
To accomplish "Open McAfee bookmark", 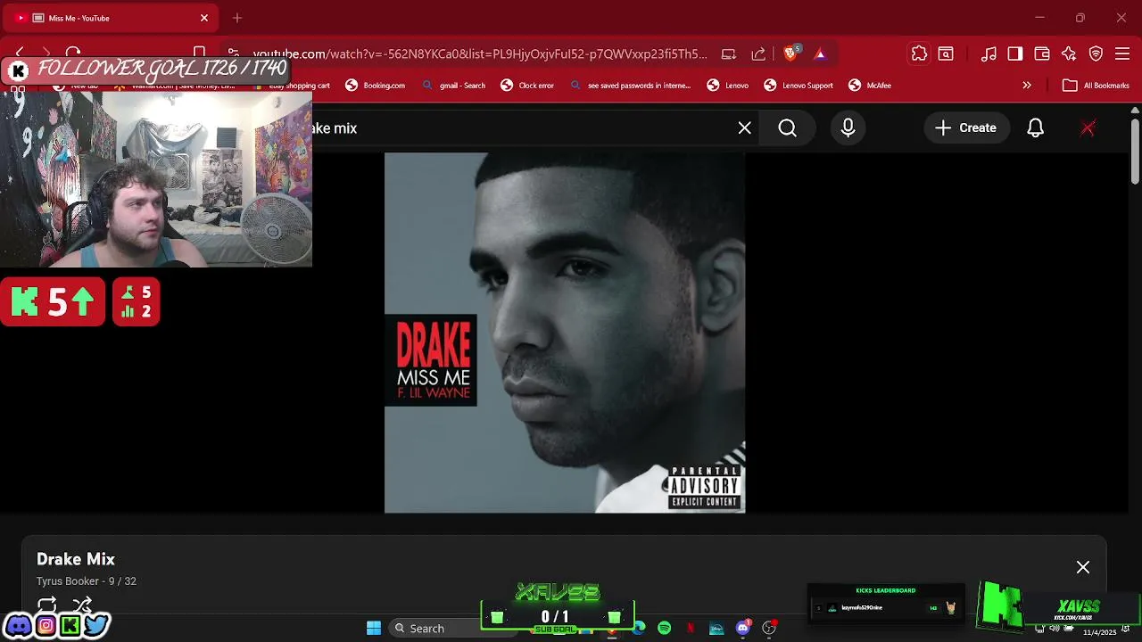I will coord(870,86).
